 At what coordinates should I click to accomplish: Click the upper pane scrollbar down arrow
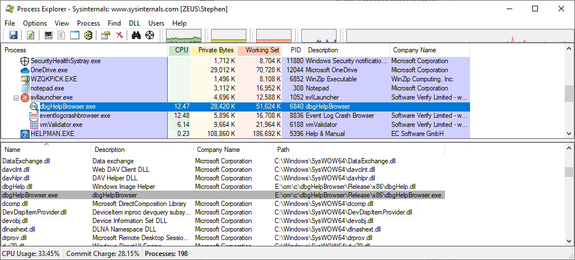(x=569, y=134)
